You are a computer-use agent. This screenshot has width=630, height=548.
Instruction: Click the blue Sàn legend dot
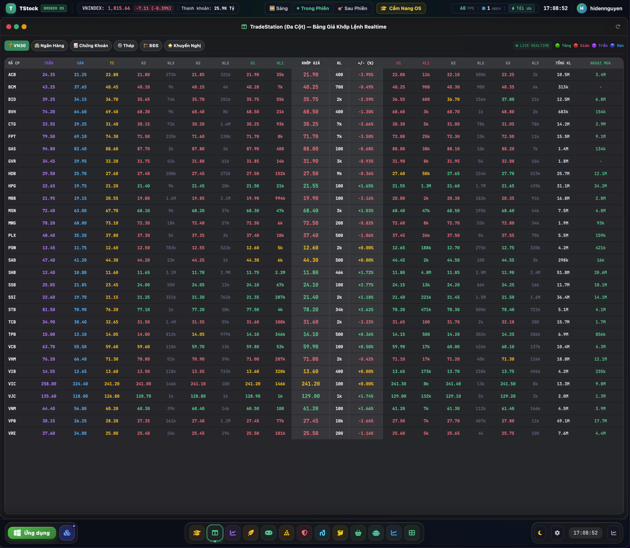click(x=612, y=46)
